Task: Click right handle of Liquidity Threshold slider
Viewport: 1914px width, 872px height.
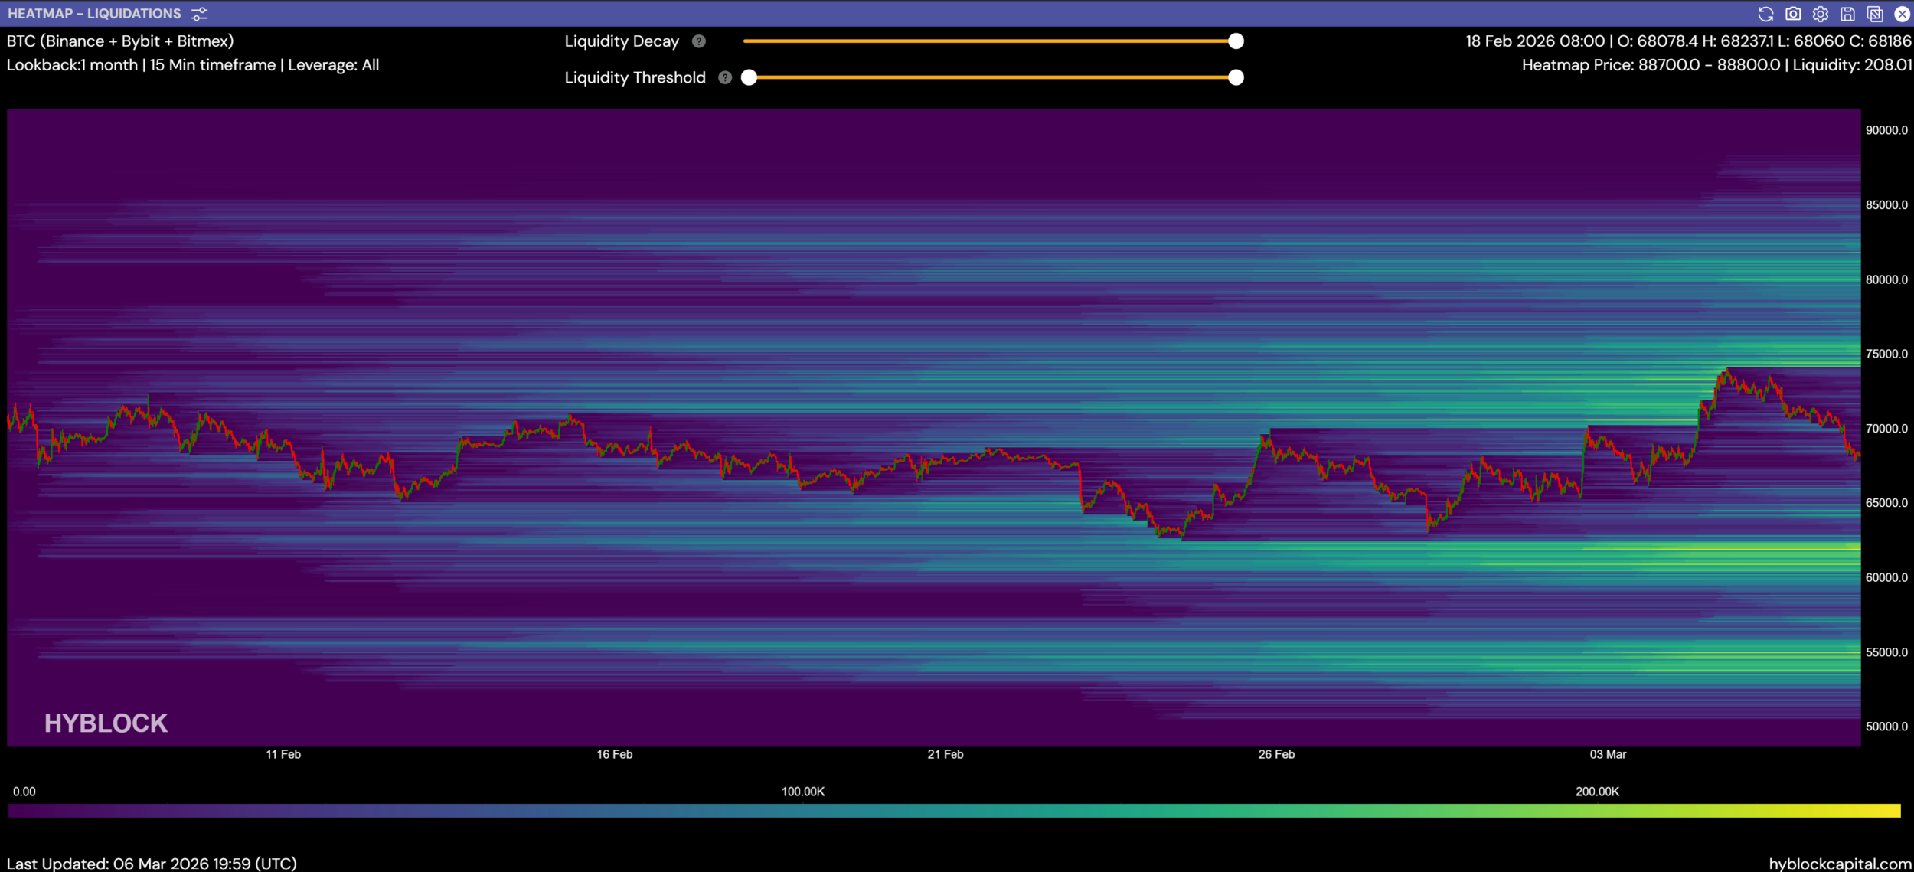Action: pyautogui.click(x=1236, y=77)
